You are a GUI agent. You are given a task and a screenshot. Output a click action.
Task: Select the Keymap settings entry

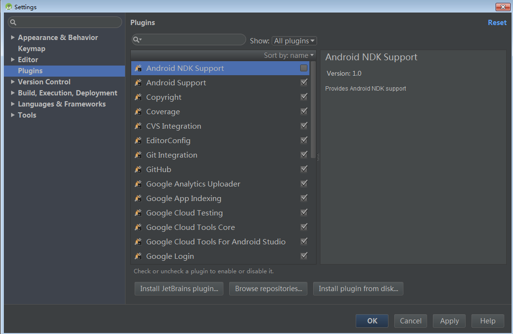click(31, 48)
